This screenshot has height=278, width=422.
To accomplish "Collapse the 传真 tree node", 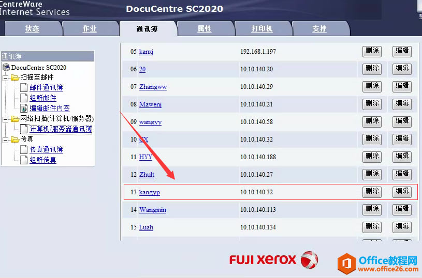I will 5,140.
